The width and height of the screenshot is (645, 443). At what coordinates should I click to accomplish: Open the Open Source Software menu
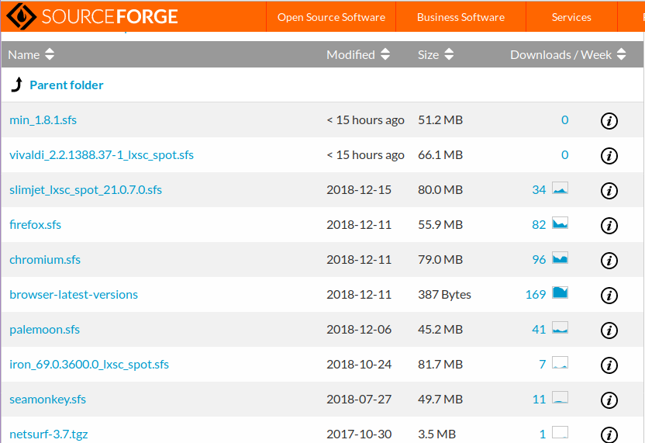tap(331, 17)
